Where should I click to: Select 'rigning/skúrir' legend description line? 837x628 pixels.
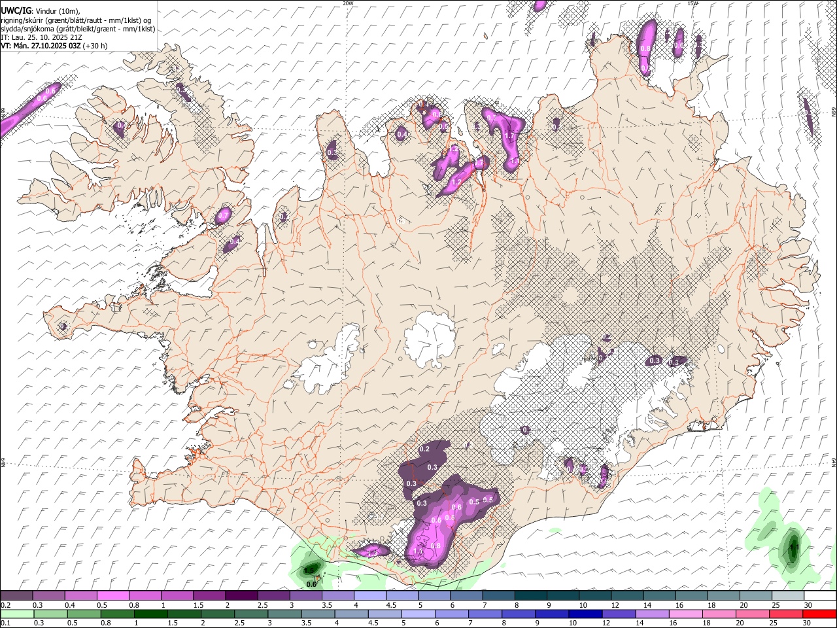tap(76, 20)
